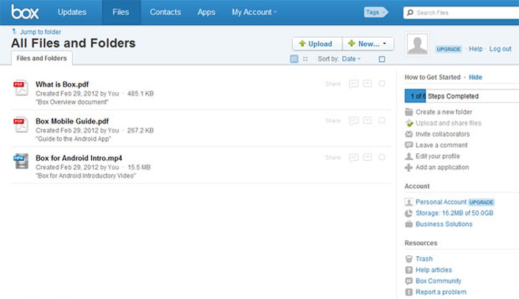This screenshot has width=519, height=299.
Task: Click Add an application step
Action: coord(442,167)
